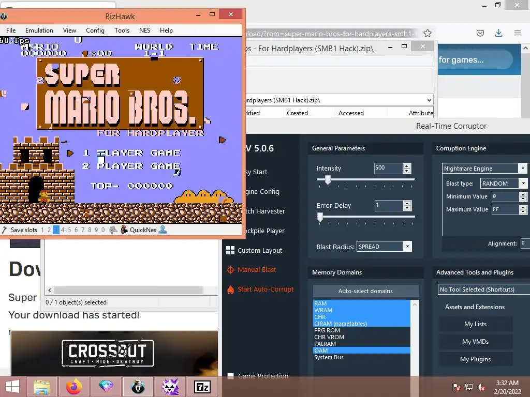Open Firefox from taskbar

point(73,387)
